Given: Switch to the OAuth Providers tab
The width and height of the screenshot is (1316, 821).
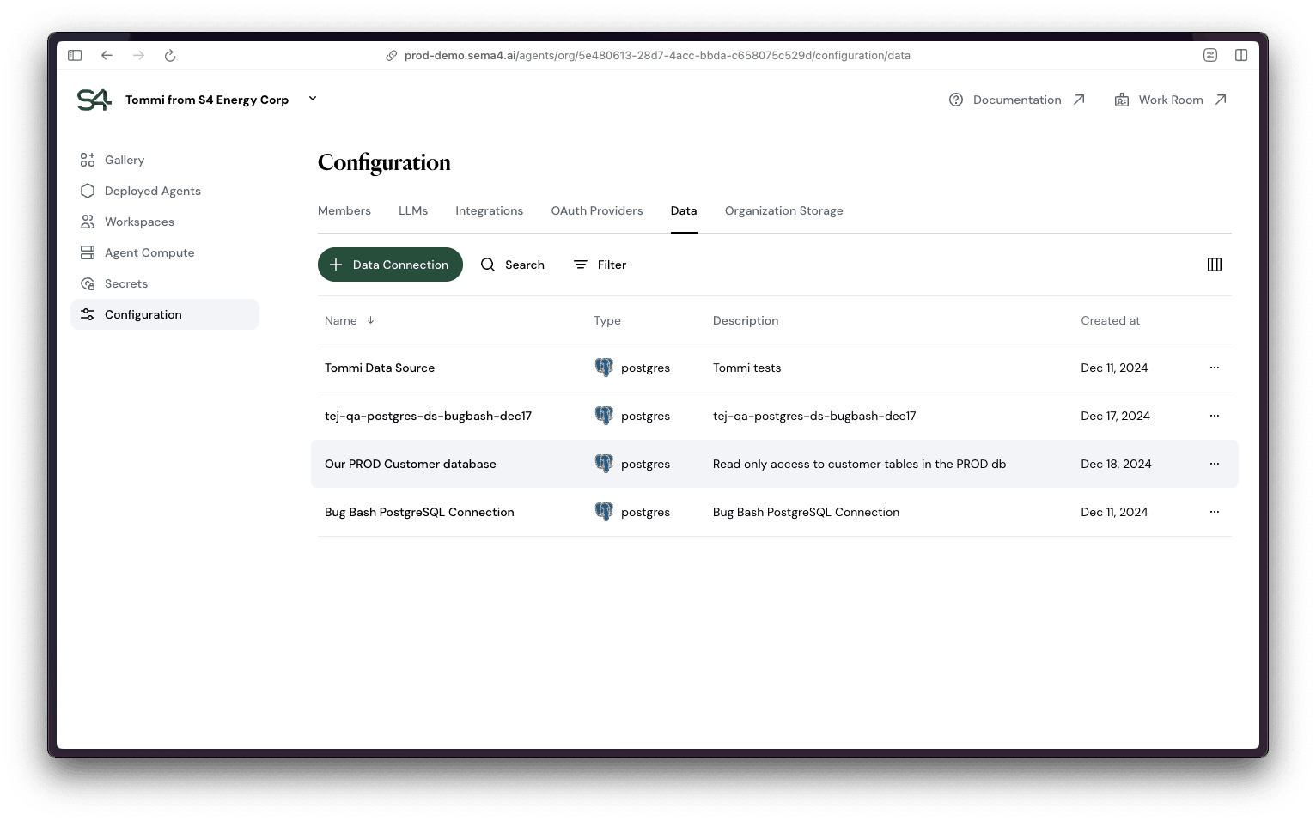Looking at the screenshot, I should point(596,210).
